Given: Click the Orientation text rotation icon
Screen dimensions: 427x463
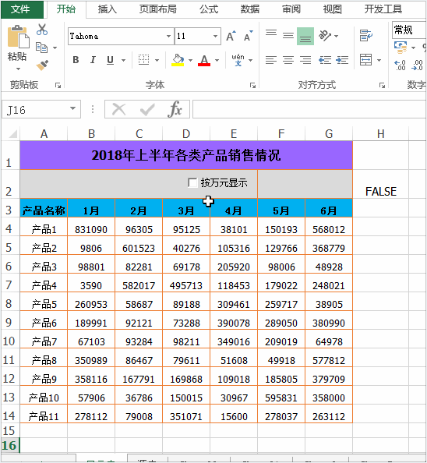Looking at the screenshot, I should pos(325,36).
